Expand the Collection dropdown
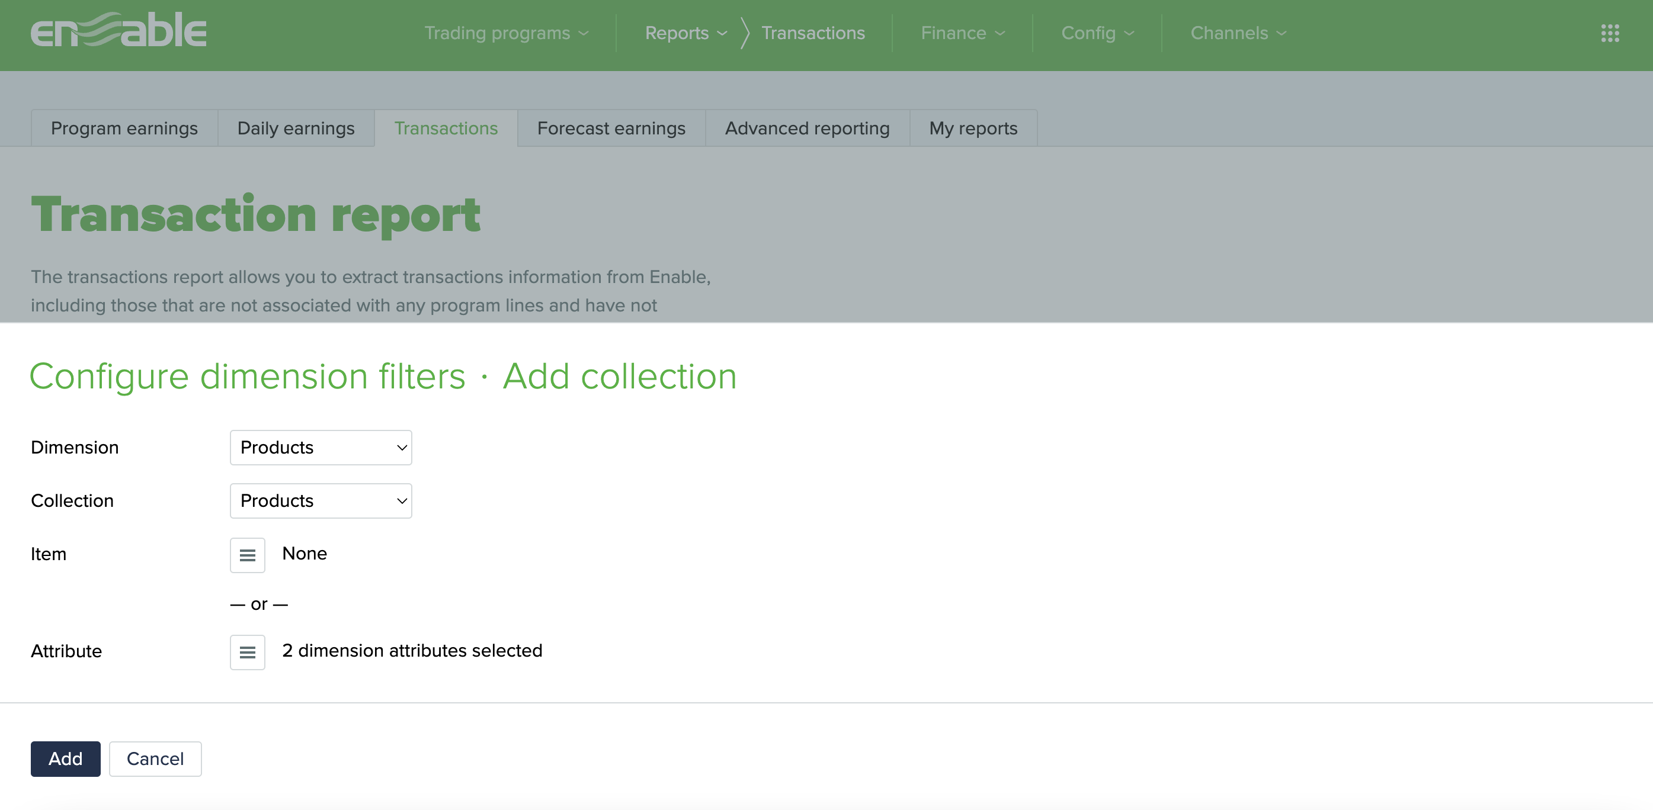Image resolution: width=1653 pixels, height=810 pixels. [321, 501]
